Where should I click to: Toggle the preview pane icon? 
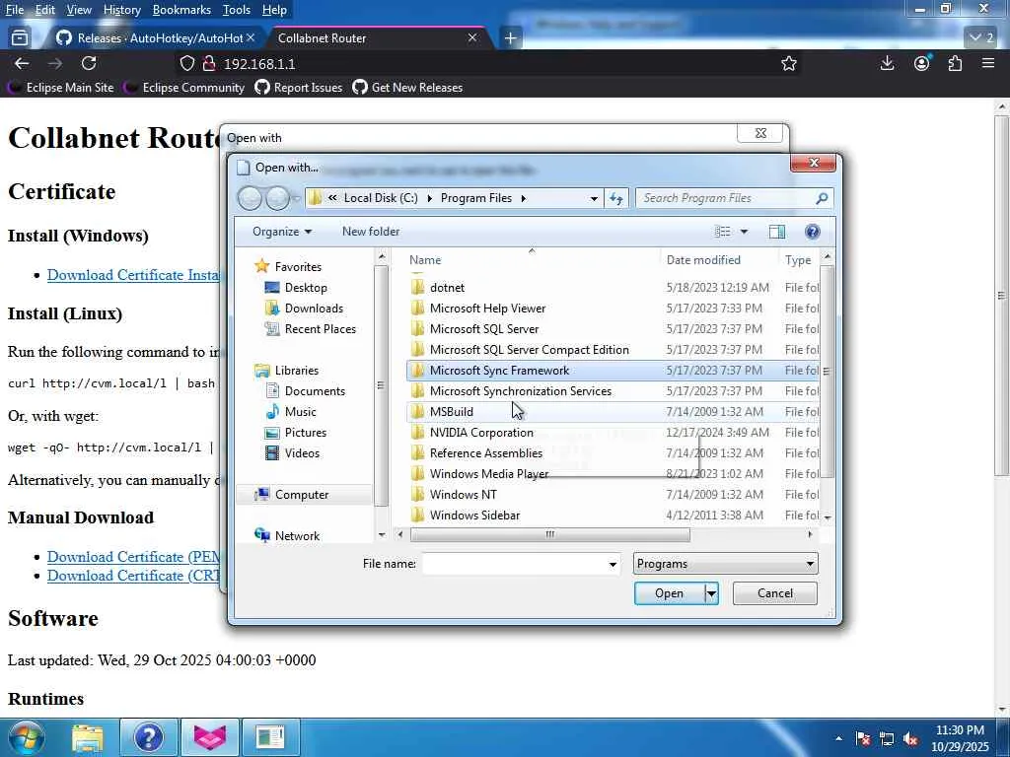[777, 232]
